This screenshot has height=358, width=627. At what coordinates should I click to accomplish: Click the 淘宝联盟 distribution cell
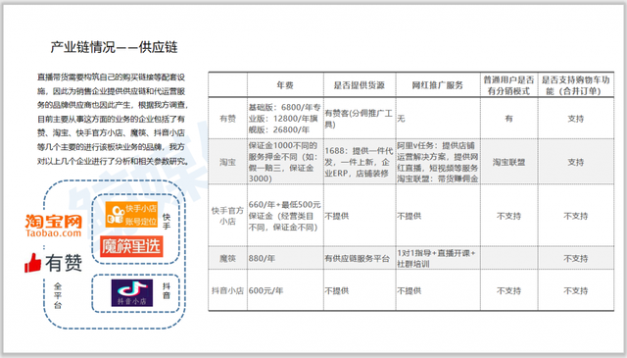pyautogui.click(x=508, y=162)
